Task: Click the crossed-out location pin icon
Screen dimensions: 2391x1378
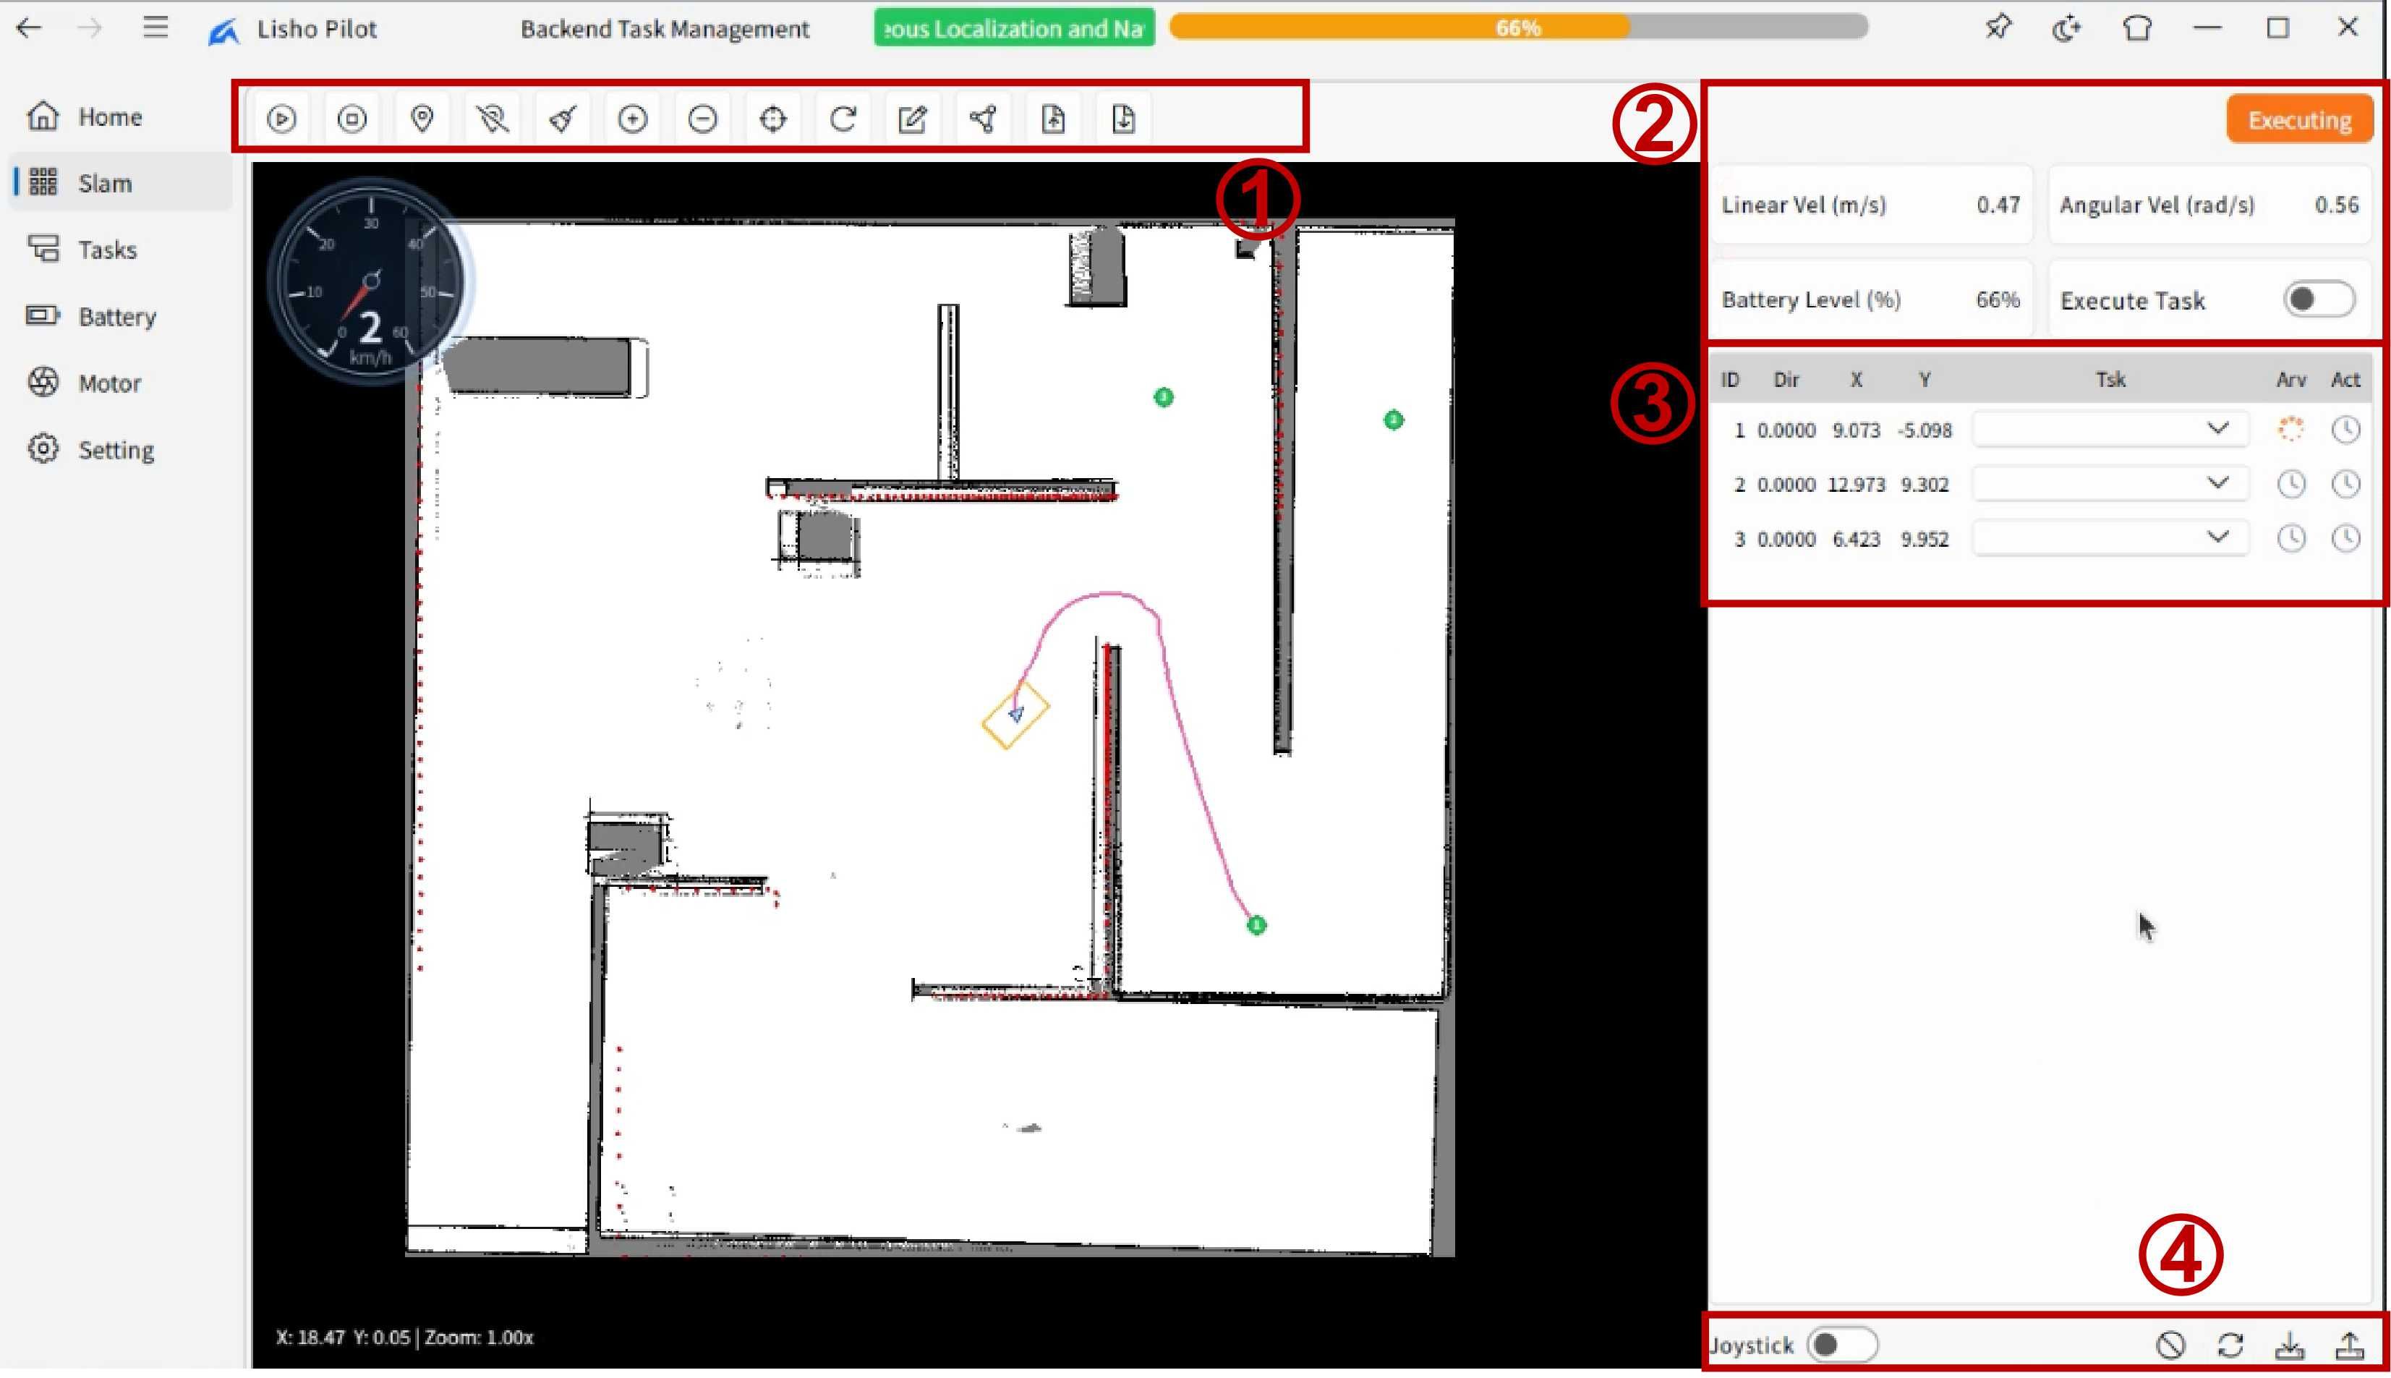Action: [493, 119]
